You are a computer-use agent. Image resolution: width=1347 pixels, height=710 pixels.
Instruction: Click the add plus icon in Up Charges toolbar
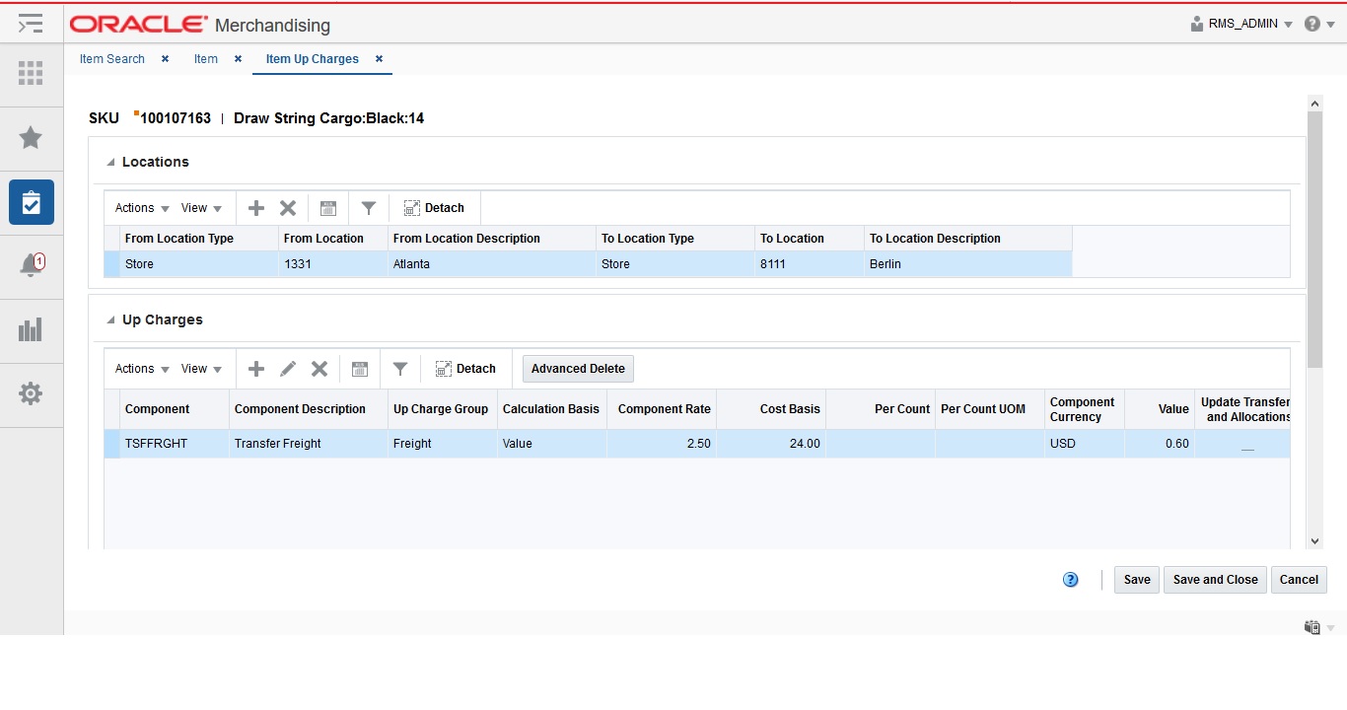(x=256, y=369)
